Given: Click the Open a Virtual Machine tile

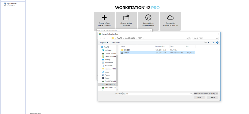Looking at the screenshot, I should pyautogui.click(x=126, y=21).
